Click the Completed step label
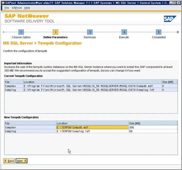The height and width of the screenshot is (170, 182). click(x=159, y=37)
